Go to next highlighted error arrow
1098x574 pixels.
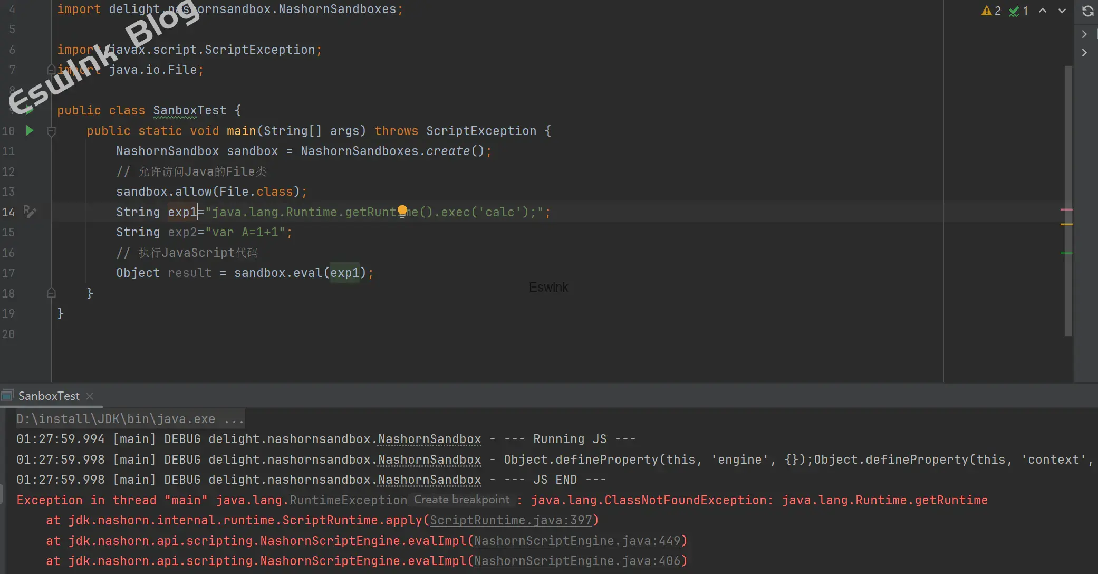click(1062, 11)
